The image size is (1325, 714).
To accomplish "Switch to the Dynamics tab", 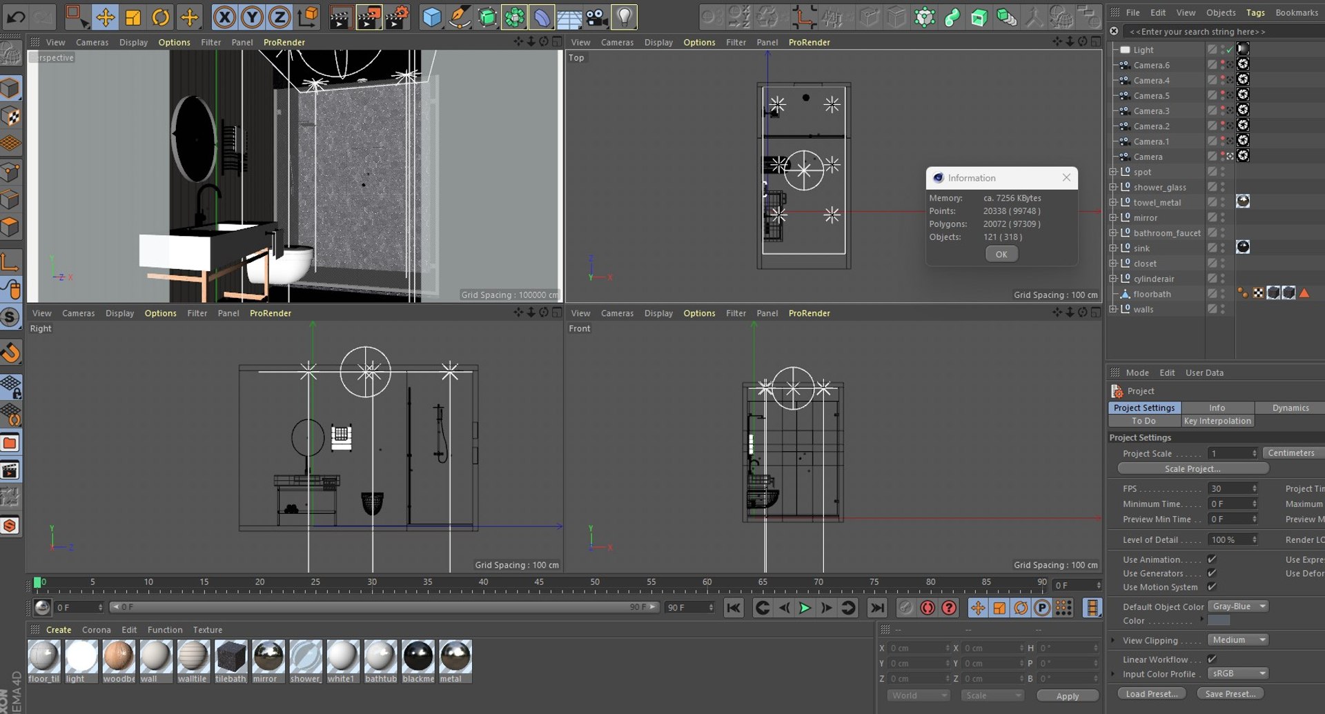I will tap(1290, 408).
